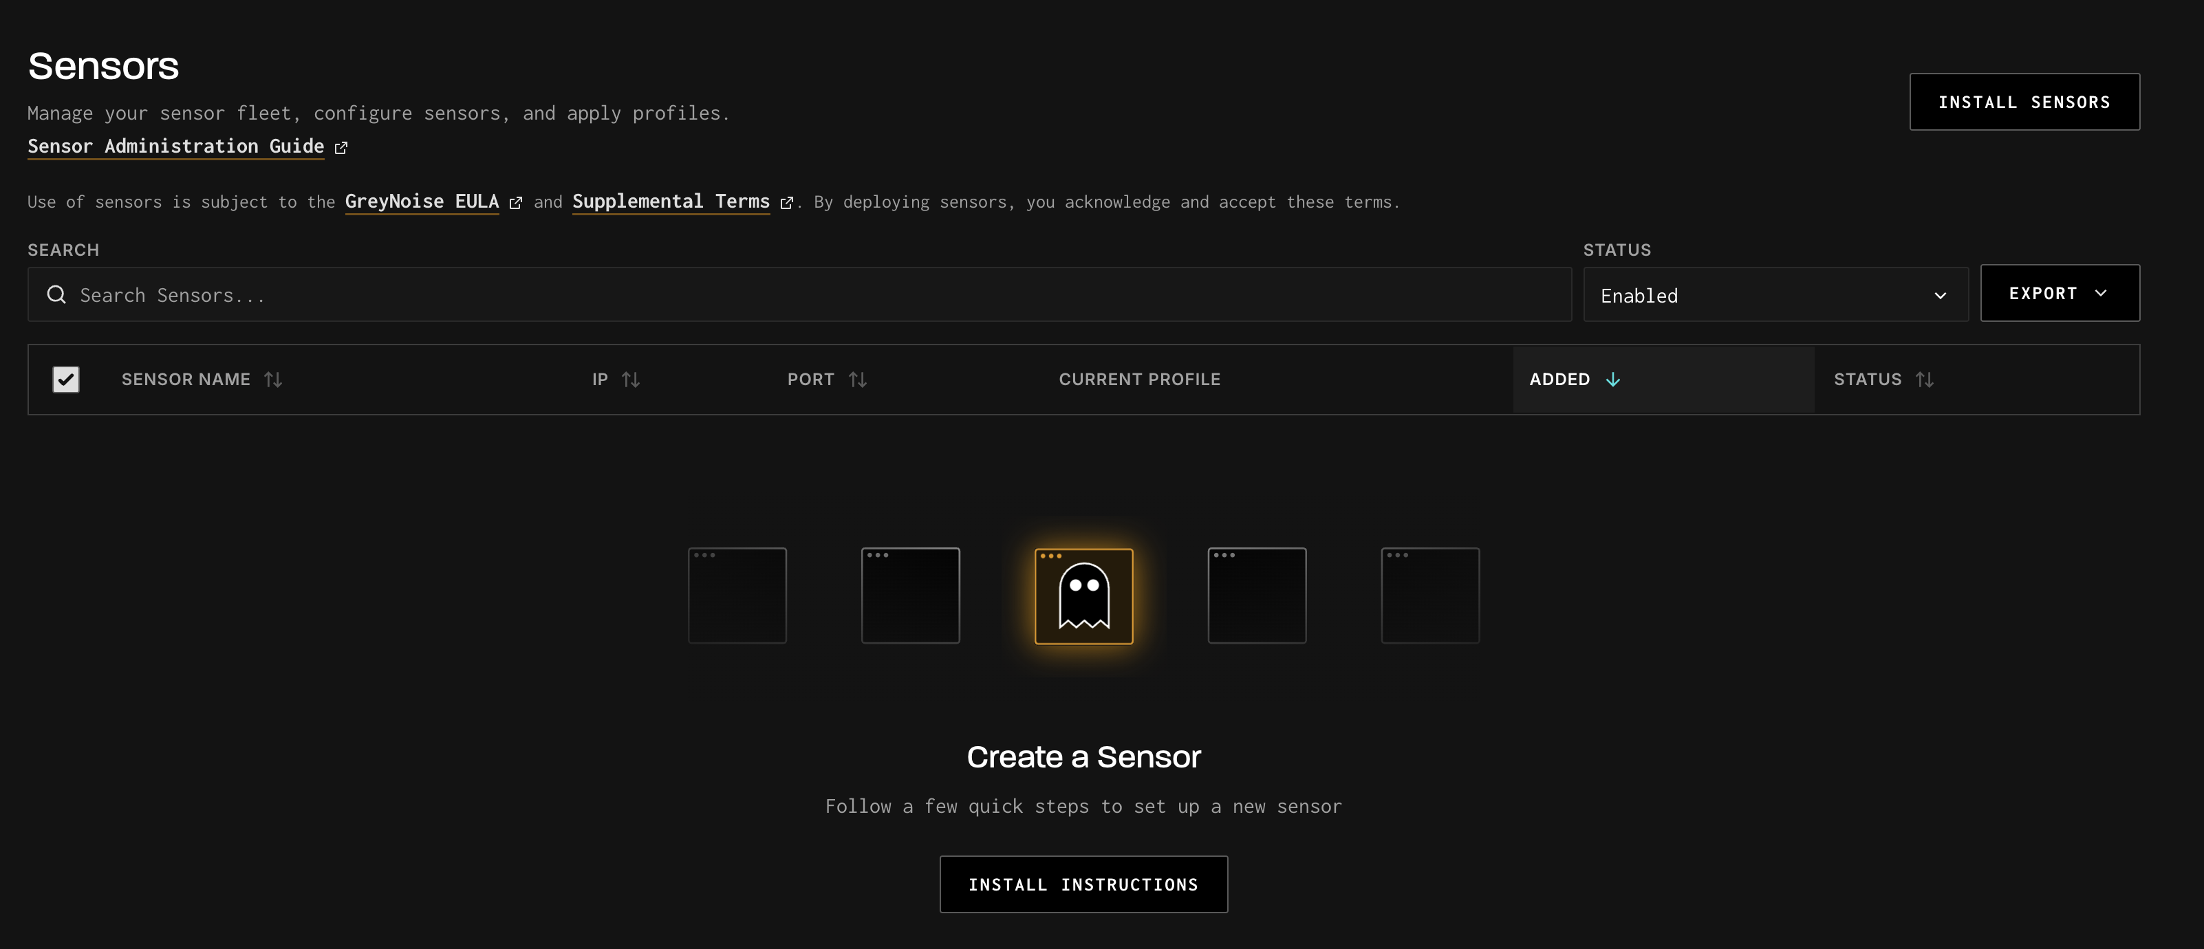
Task: Expand the Export dropdown button
Action: tap(2059, 293)
